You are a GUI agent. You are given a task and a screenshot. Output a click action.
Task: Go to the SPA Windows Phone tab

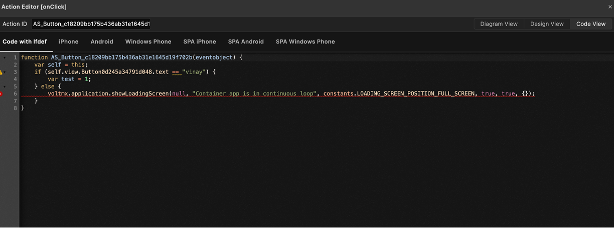[305, 41]
